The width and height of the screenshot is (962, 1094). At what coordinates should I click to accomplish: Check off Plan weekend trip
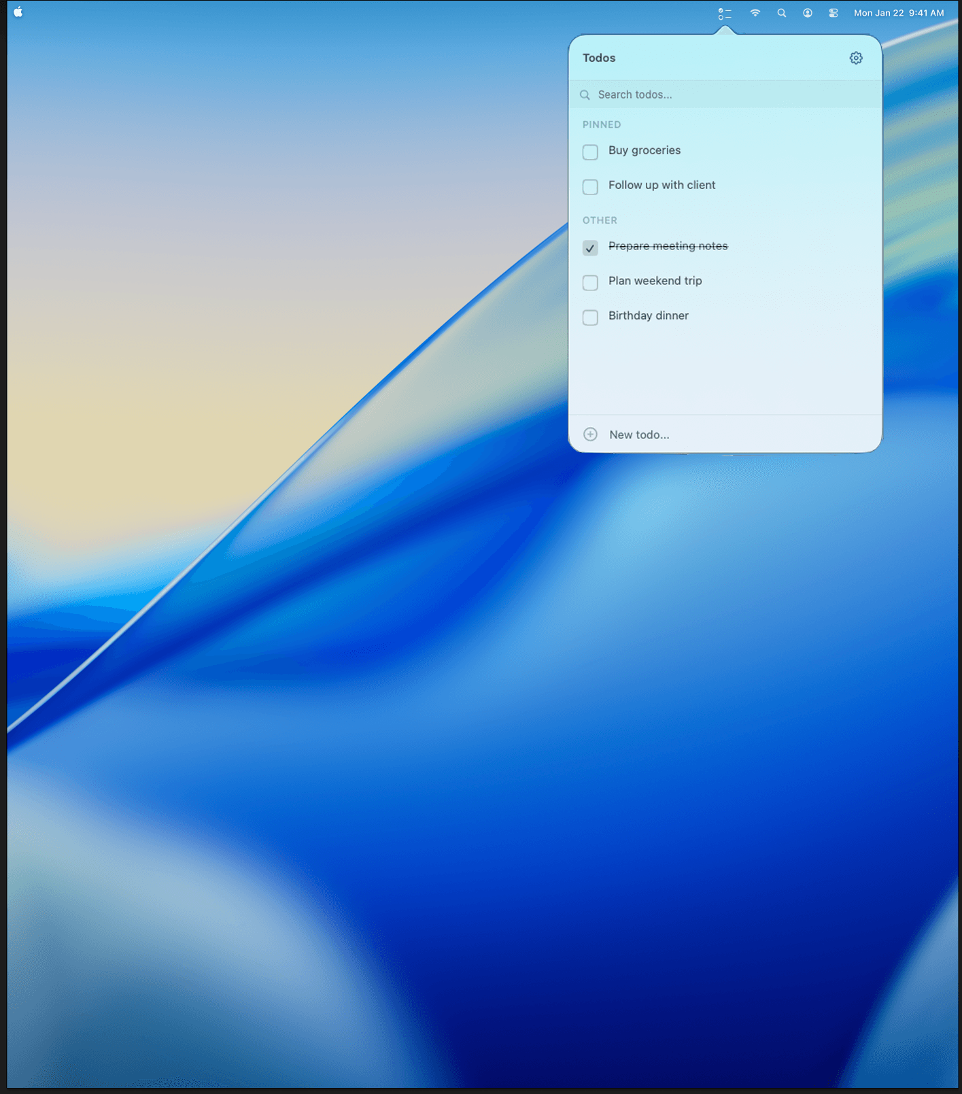pyautogui.click(x=590, y=282)
